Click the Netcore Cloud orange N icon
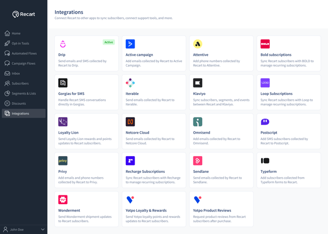The width and height of the screenshot is (328, 234). coord(130,122)
